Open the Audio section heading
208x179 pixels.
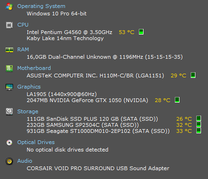(25, 161)
